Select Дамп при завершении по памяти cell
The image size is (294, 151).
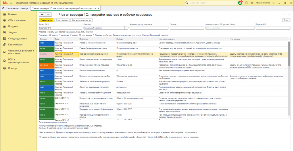pyautogui.click(x=97, y=88)
